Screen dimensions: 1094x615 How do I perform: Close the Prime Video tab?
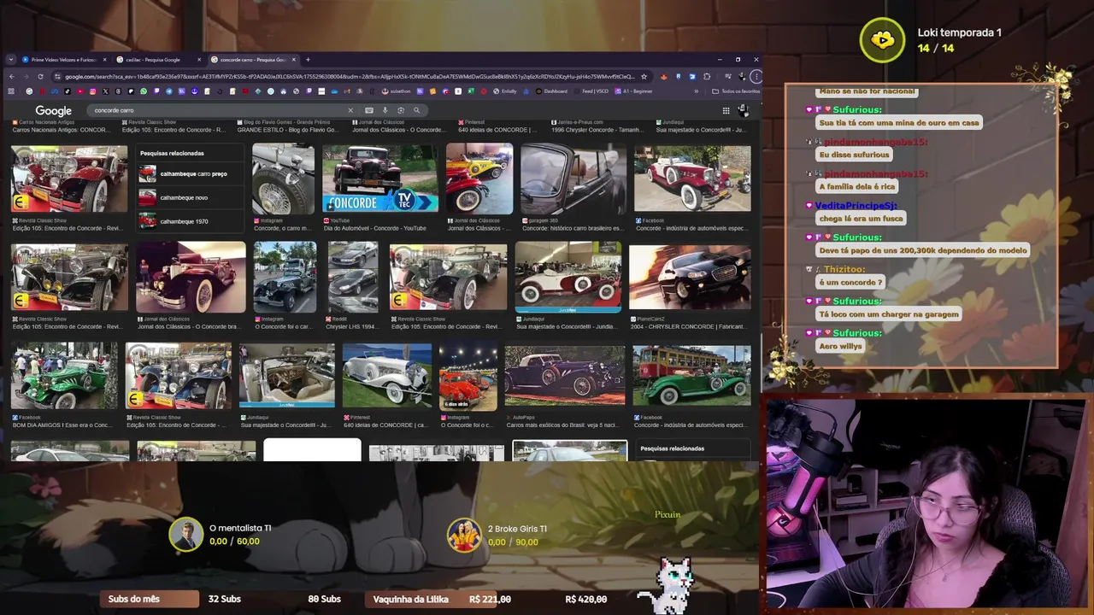point(105,60)
